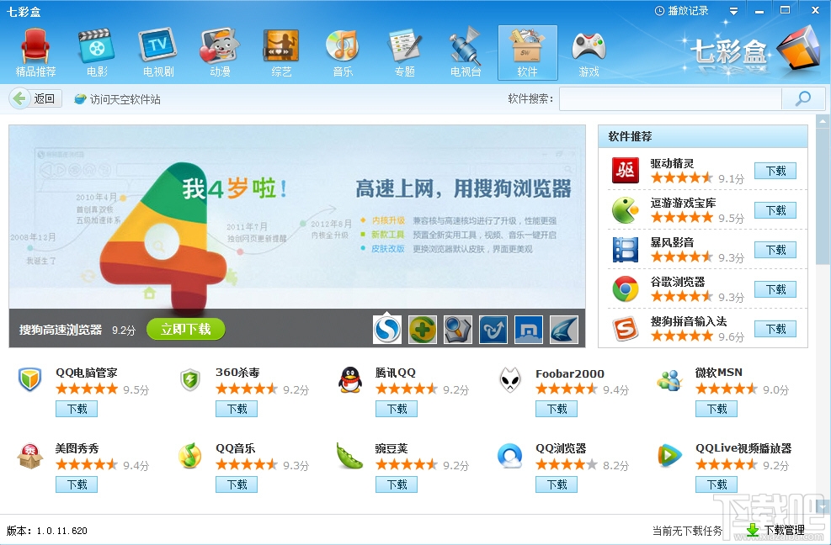Switch to the 电影 tab

point(97,53)
